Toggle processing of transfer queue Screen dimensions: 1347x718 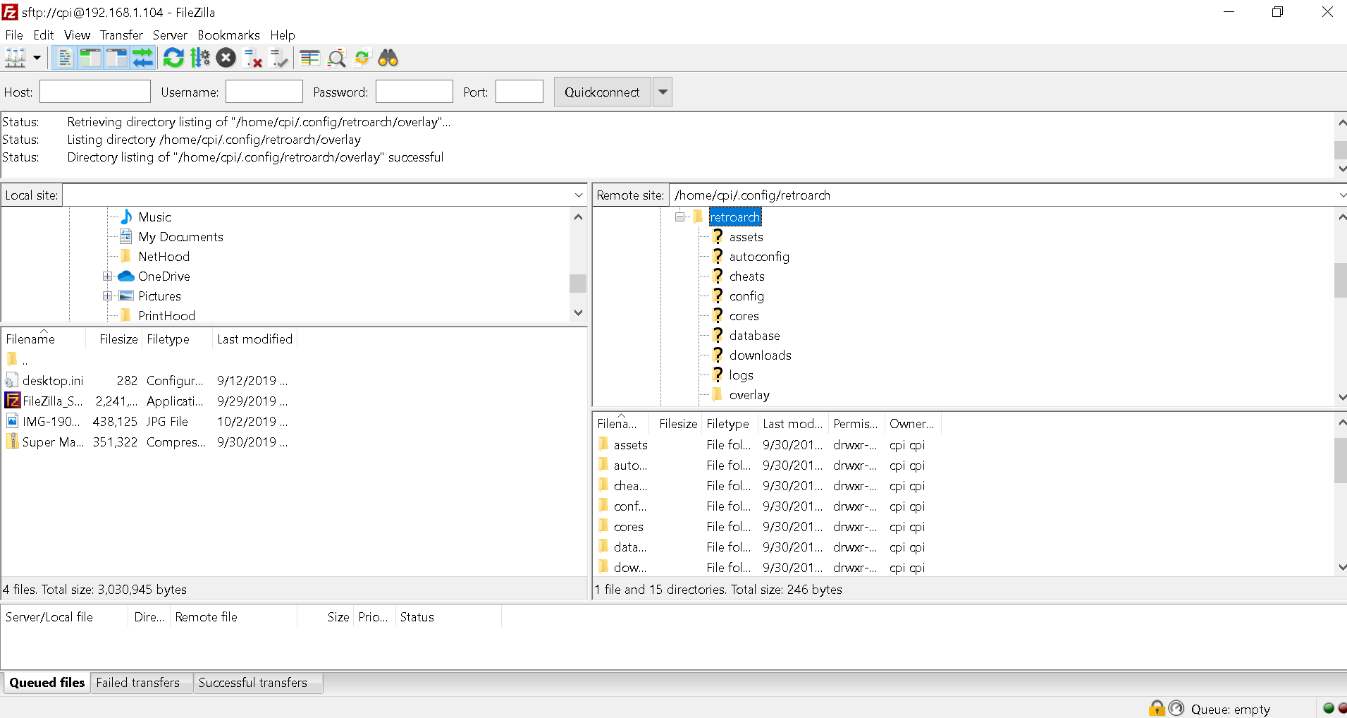(200, 58)
